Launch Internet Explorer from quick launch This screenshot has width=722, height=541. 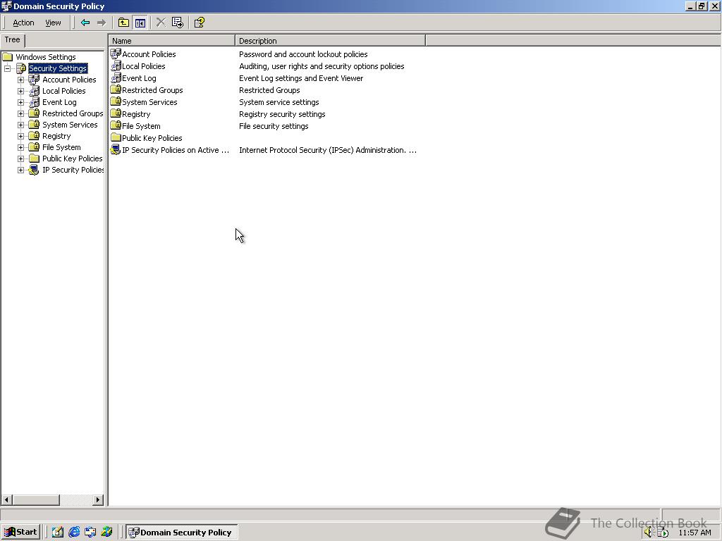(74, 533)
